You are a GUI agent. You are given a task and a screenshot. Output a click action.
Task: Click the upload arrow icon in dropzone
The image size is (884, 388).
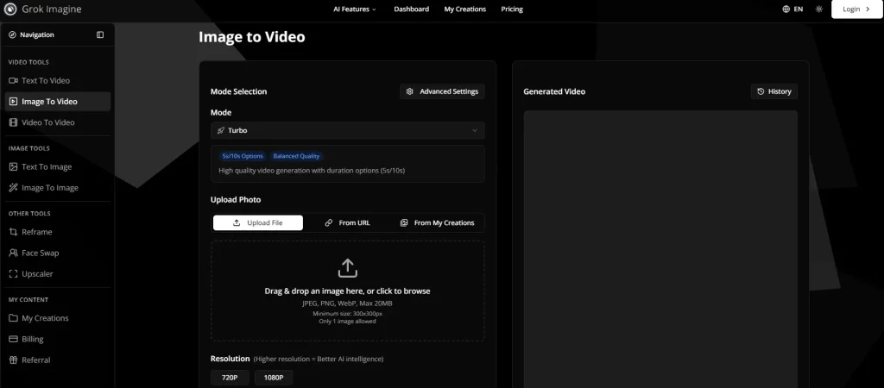point(348,267)
